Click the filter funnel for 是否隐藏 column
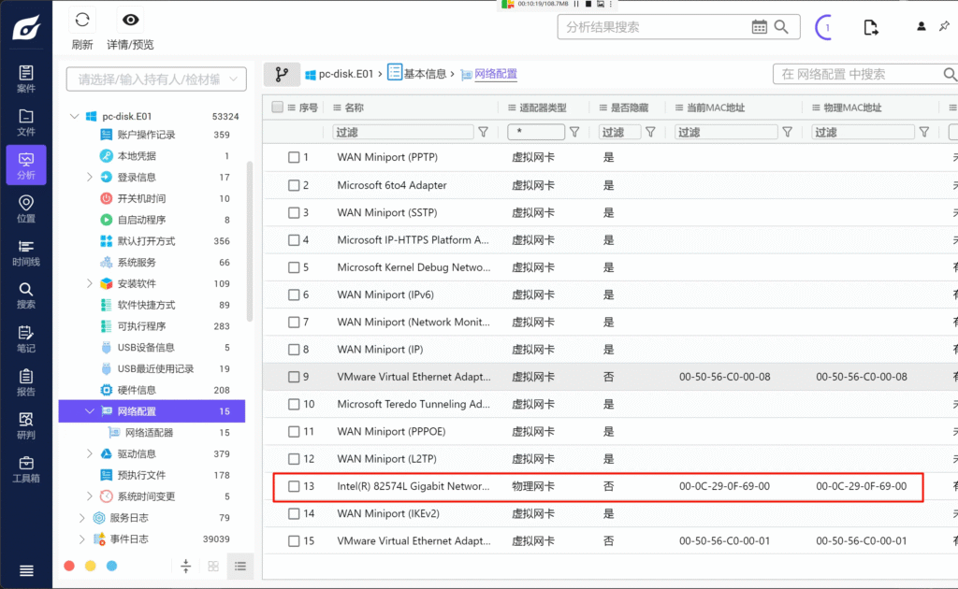Screen dimensions: 958x589 point(651,132)
